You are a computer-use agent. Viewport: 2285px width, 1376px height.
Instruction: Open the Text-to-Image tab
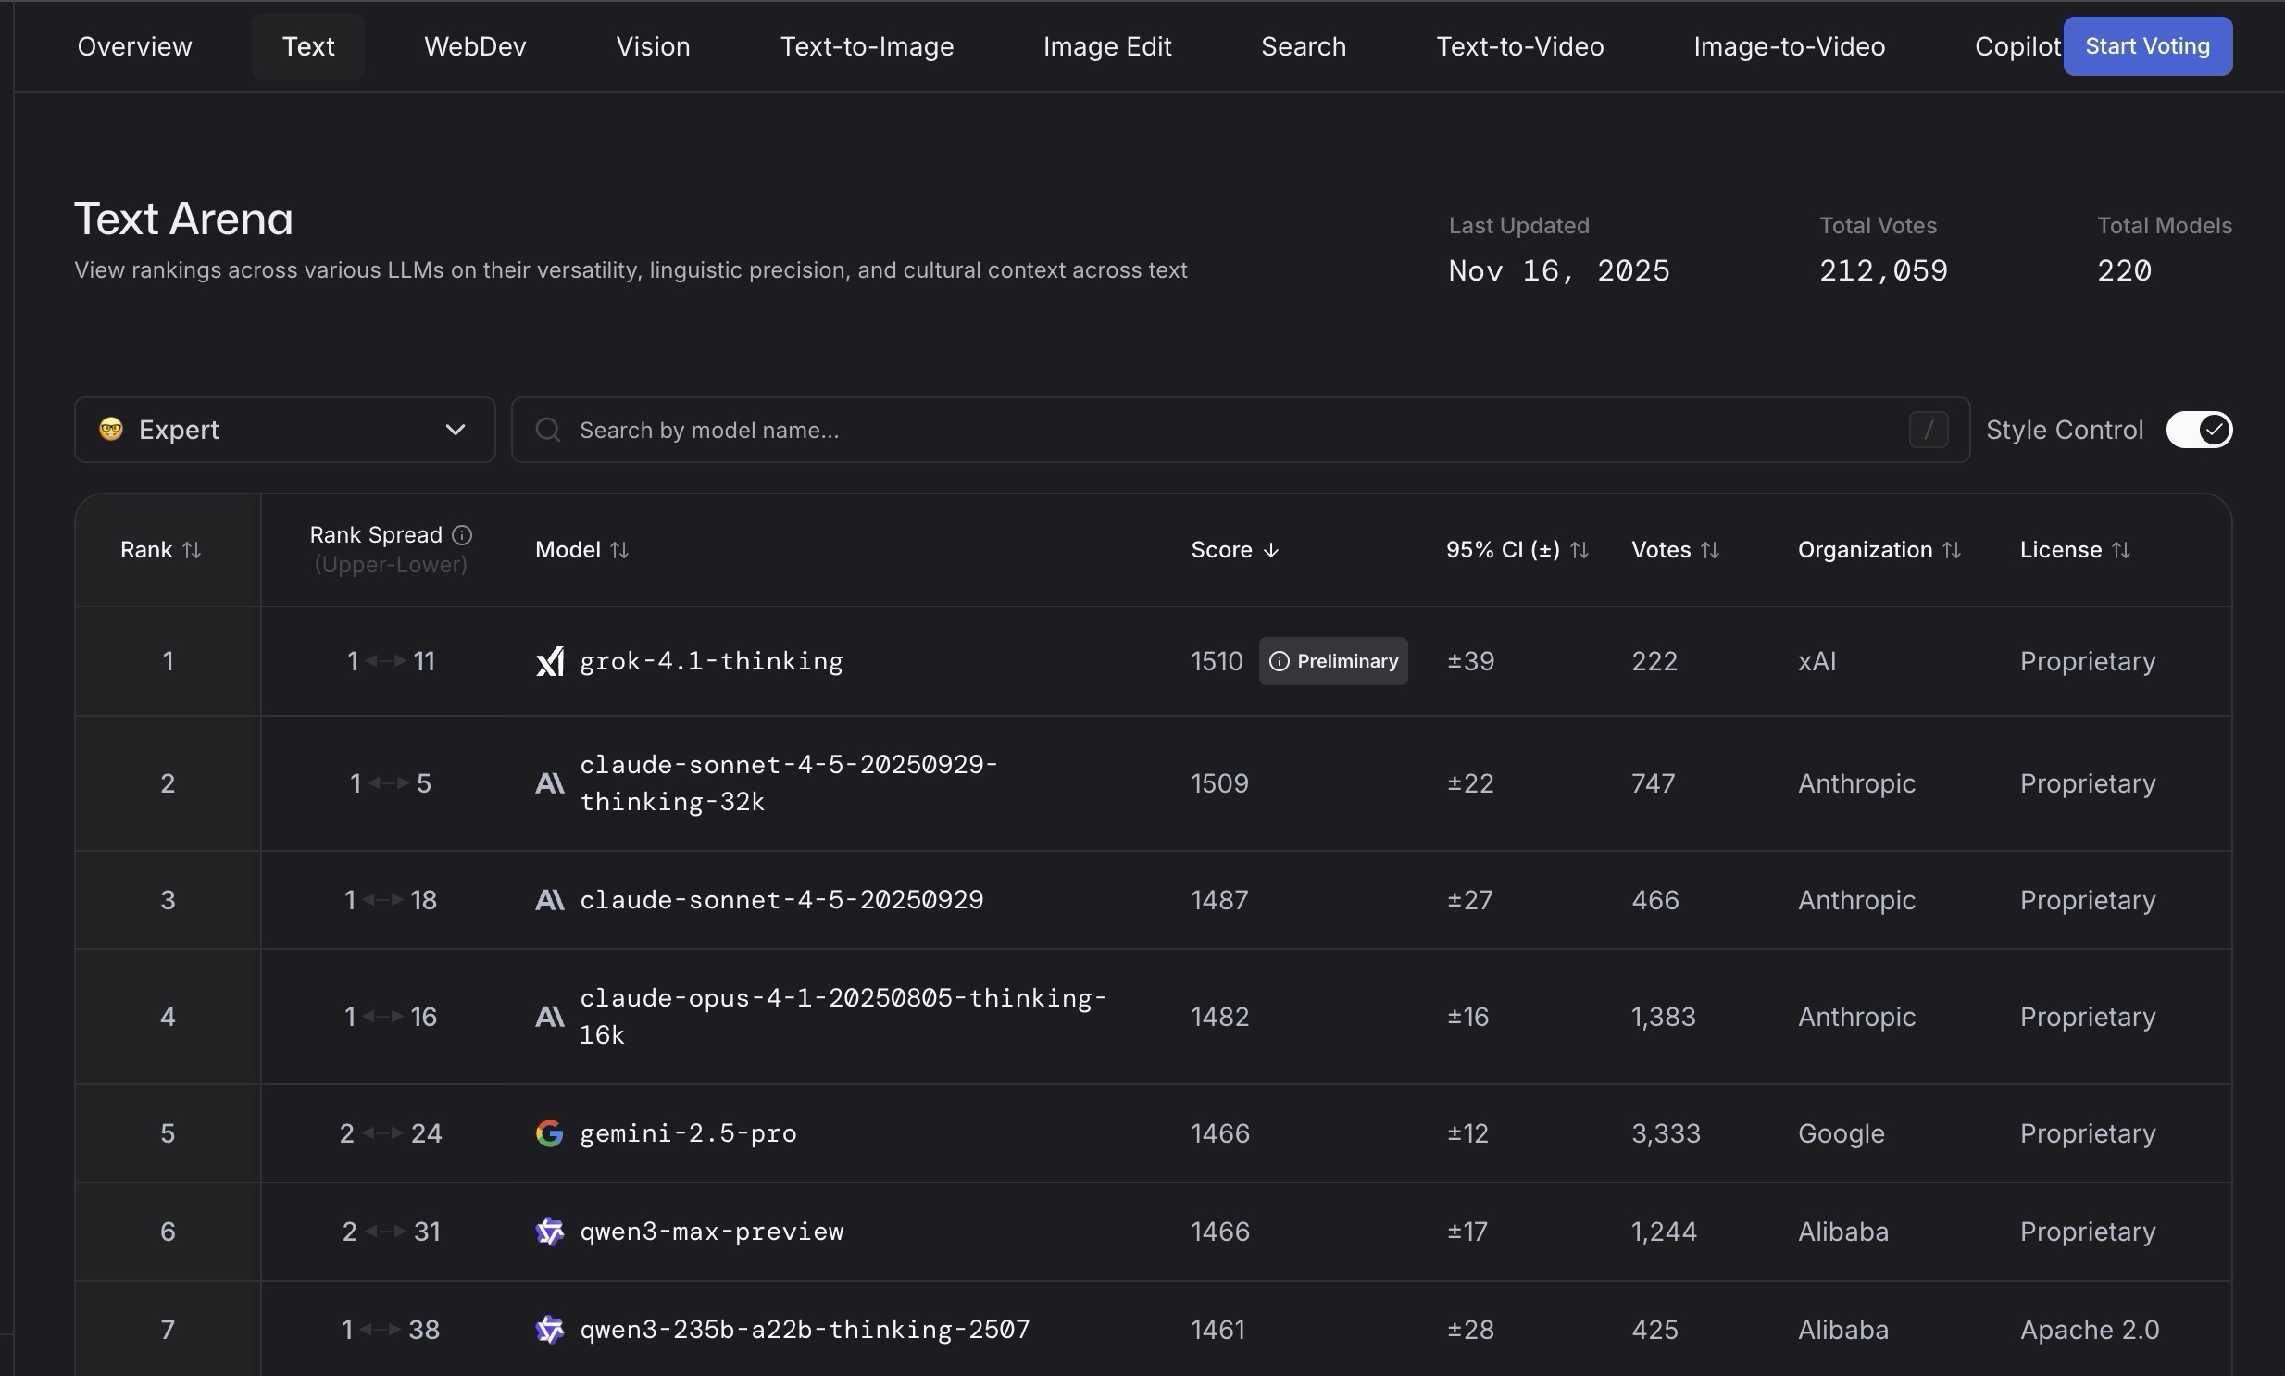tap(866, 46)
